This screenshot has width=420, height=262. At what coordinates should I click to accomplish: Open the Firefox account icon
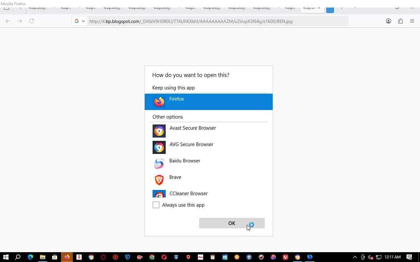[x=388, y=21]
